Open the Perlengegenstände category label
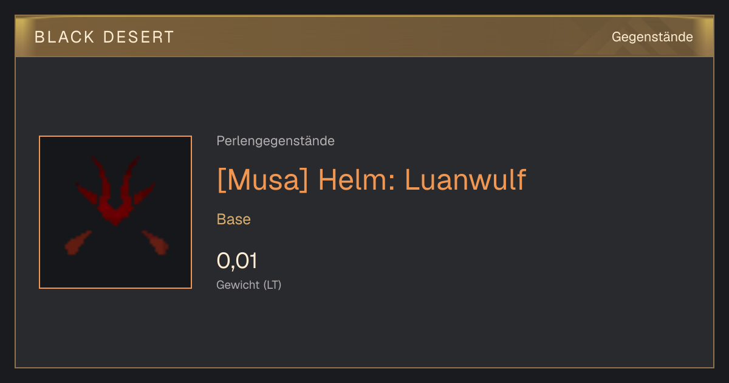The image size is (729, 383). click(275, 141)
